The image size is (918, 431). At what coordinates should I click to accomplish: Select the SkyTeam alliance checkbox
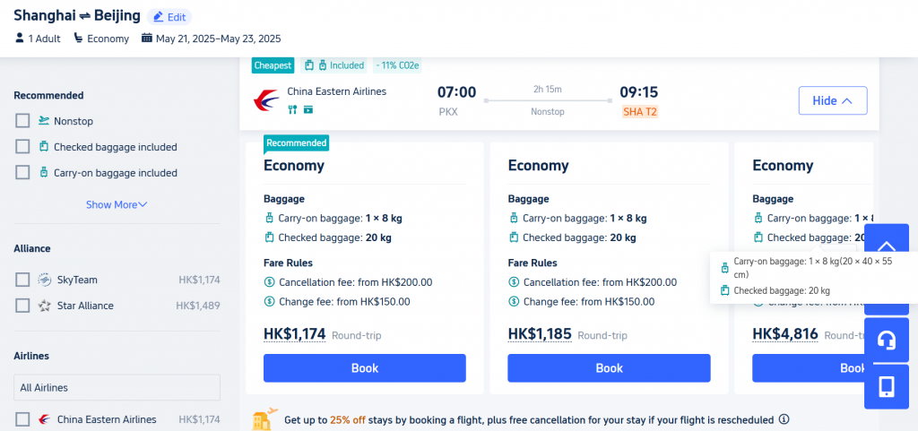coord(22,280)
